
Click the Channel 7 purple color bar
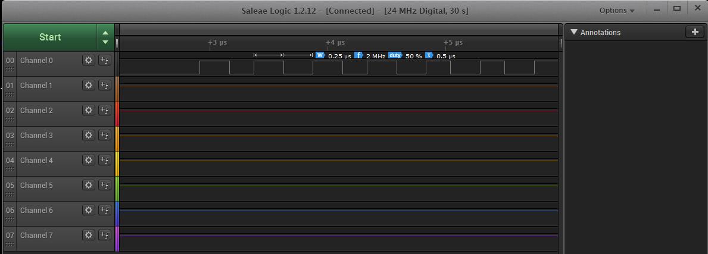(117, 239)
